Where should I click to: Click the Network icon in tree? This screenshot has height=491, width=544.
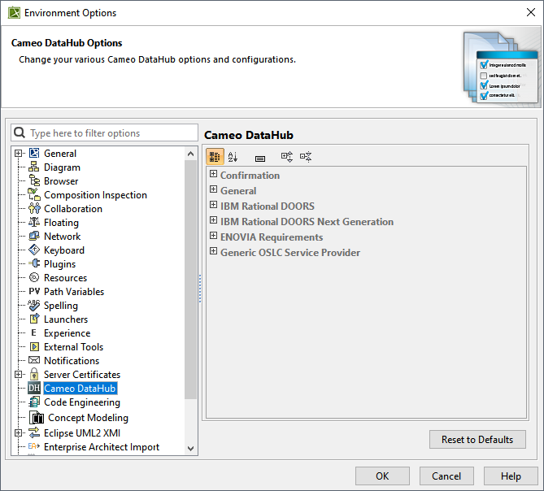pyautogui.click(x=34, y=236)
